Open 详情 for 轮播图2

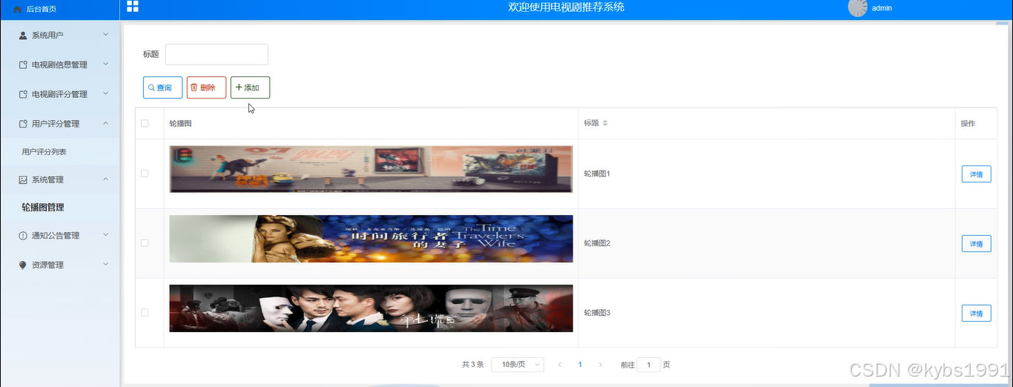976,244
